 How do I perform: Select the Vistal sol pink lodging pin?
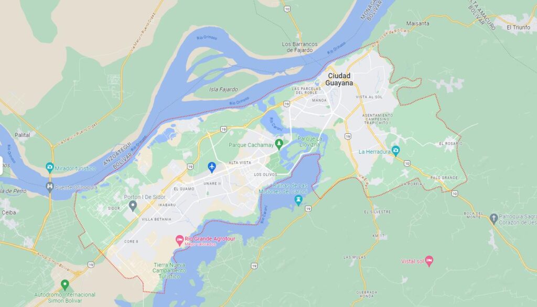point(429,261)
